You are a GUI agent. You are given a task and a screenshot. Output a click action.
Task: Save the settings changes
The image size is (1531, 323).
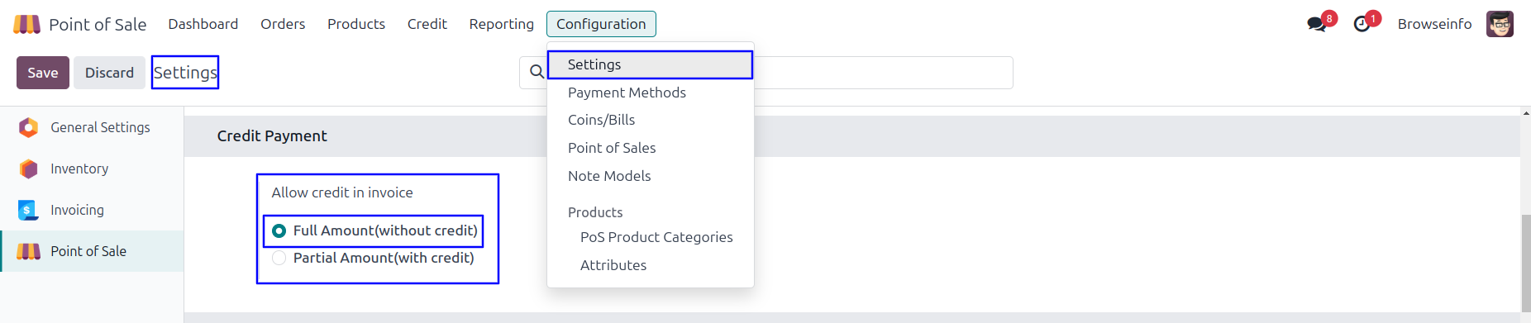[x=43, y=73]
